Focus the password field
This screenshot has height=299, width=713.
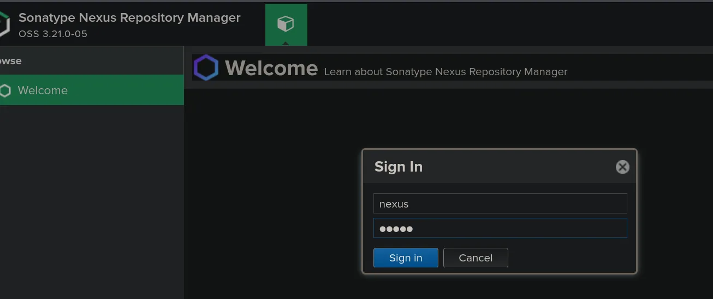500,228
